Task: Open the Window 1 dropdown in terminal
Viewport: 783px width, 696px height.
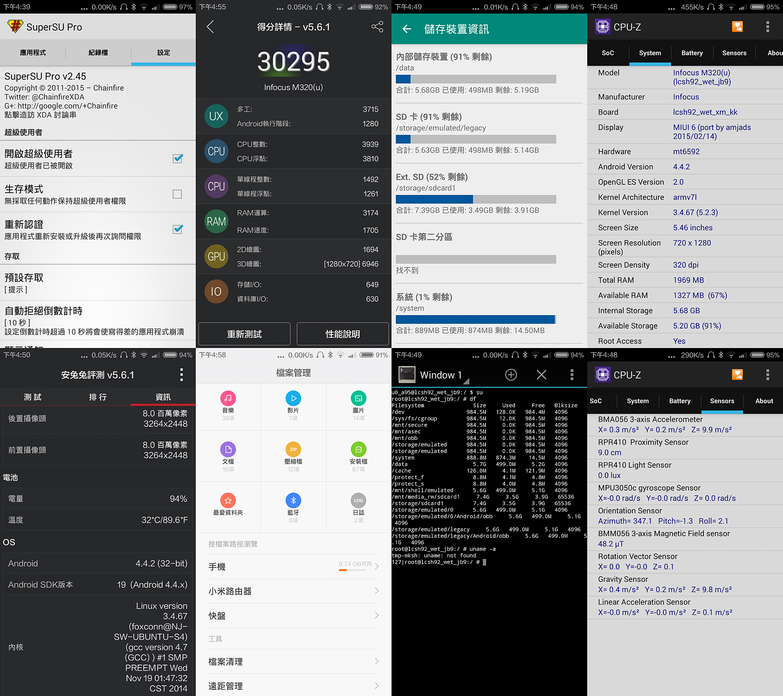Action: [445, 375]
